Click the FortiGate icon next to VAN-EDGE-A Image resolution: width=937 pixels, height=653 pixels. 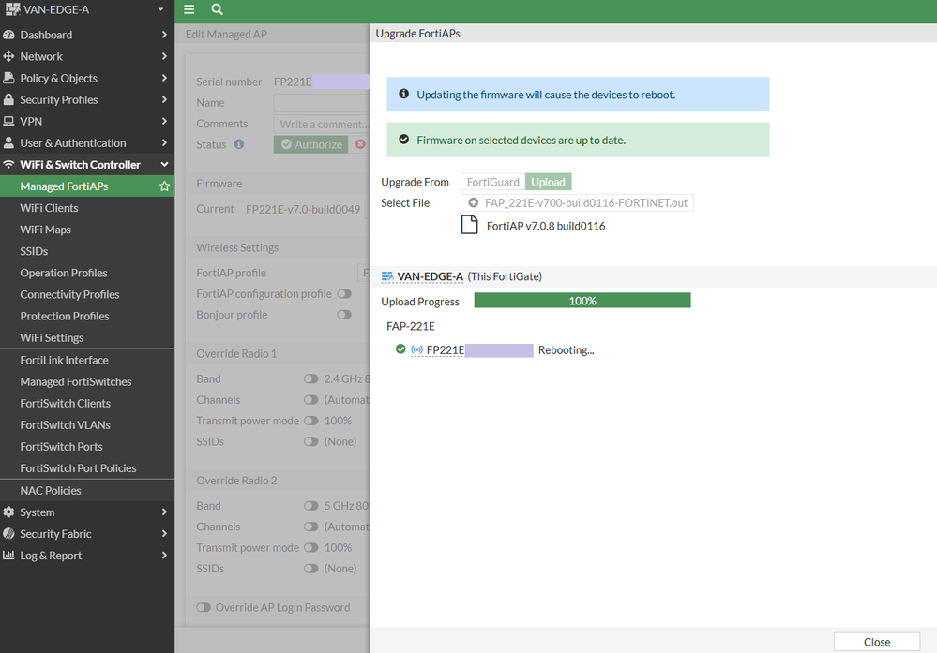coord(387,275)
